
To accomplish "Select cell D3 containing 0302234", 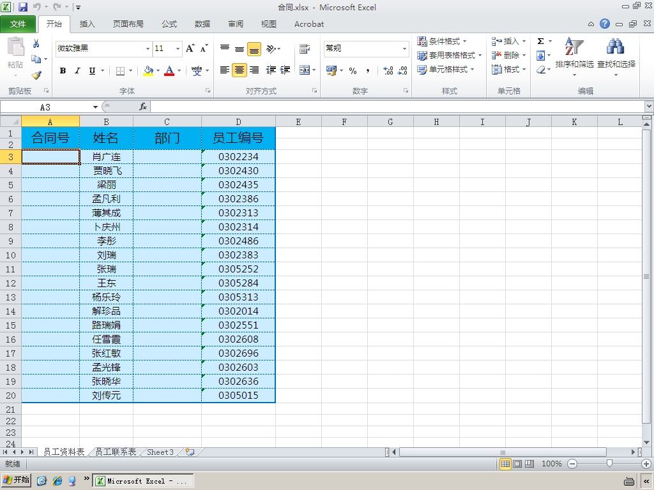I will pos(238,157).
